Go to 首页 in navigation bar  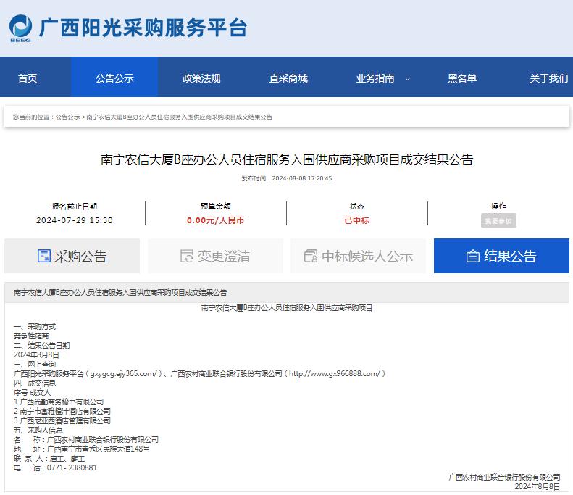click(x=28, y=78)
